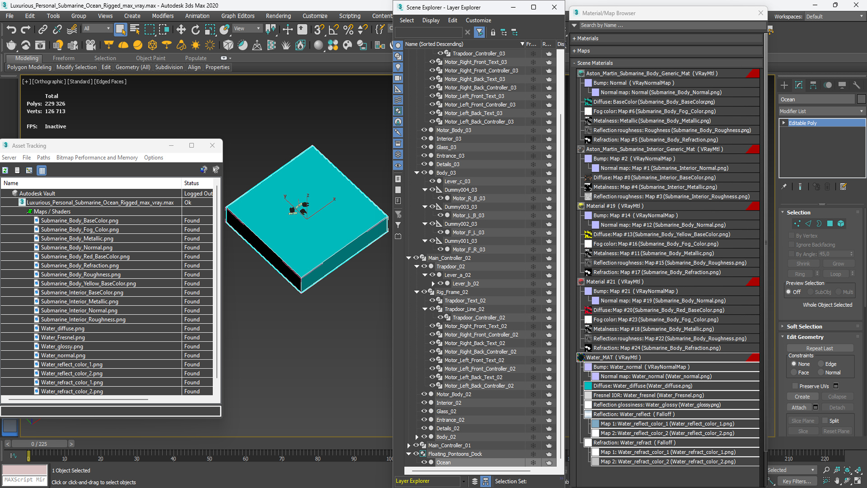Click the time slider 0 / 225
Image resolution: width=867 pixels, height=488 pixels.
tap(39, 444)
